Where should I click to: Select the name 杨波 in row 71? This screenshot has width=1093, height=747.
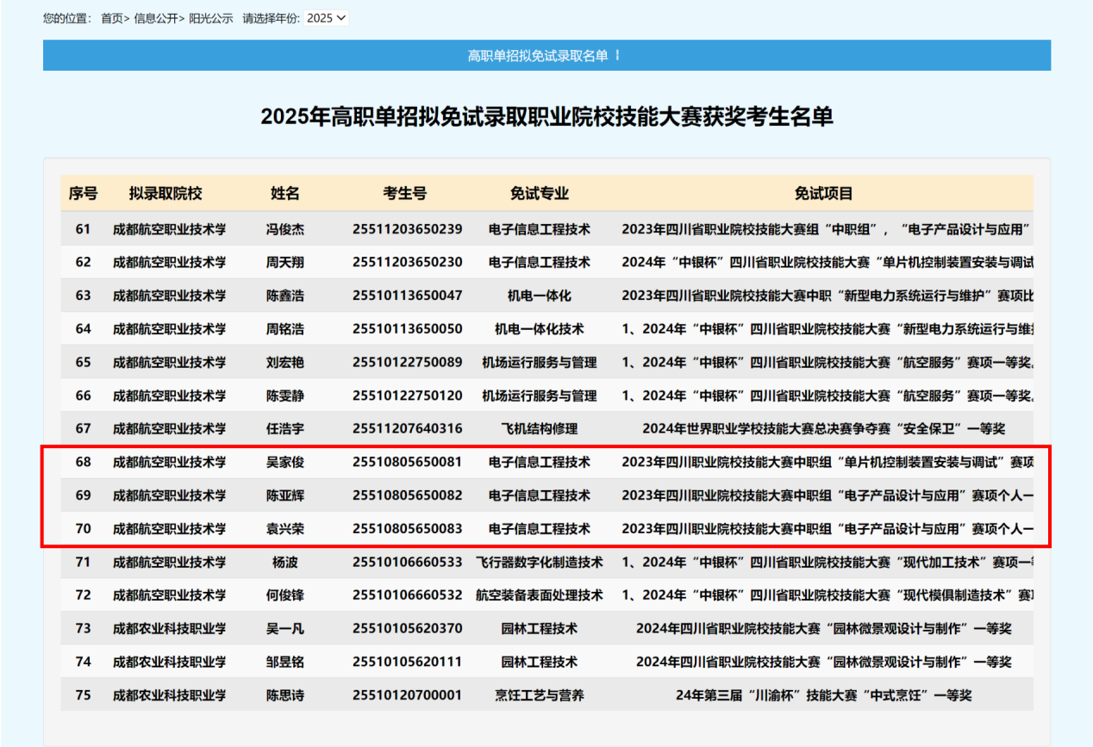(284, 563)
